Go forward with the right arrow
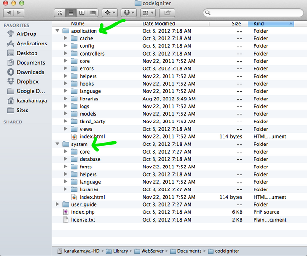Image resolution: width=307 pixels, height=256 pixels. click(x=19, y=13)
